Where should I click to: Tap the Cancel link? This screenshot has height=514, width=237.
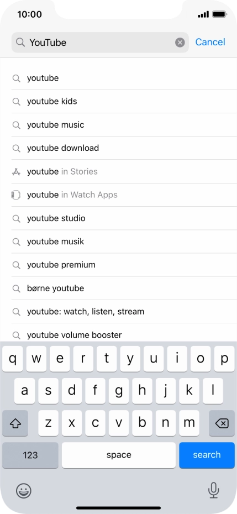tap(210, 42)
